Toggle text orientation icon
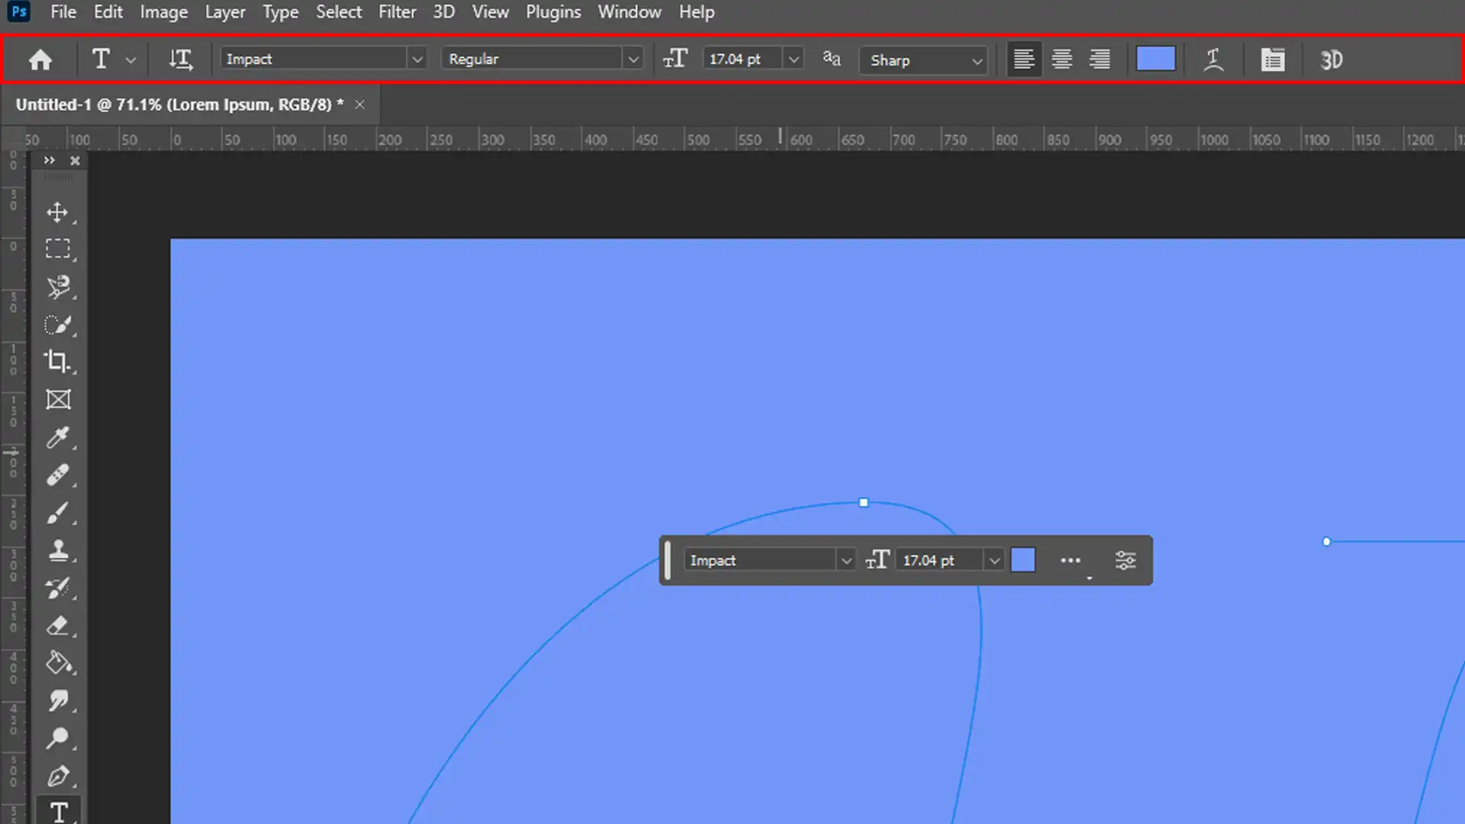 181,60
